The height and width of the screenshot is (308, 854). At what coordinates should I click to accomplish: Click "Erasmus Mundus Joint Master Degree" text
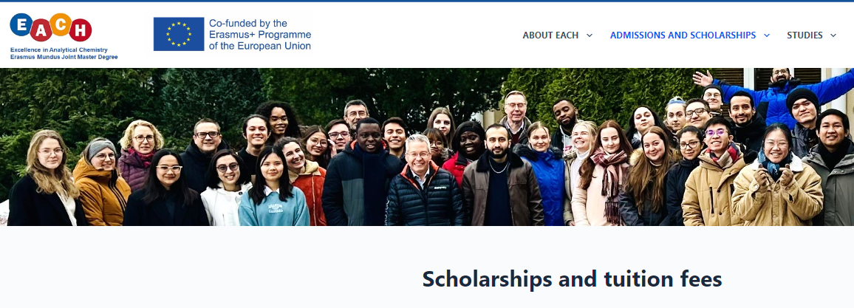pyautogui.click(x=64, y=57)
